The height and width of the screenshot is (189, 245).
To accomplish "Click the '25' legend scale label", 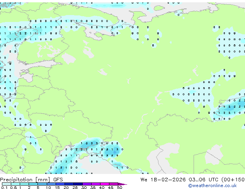I will pyautogui.click(x=75, y=187).
